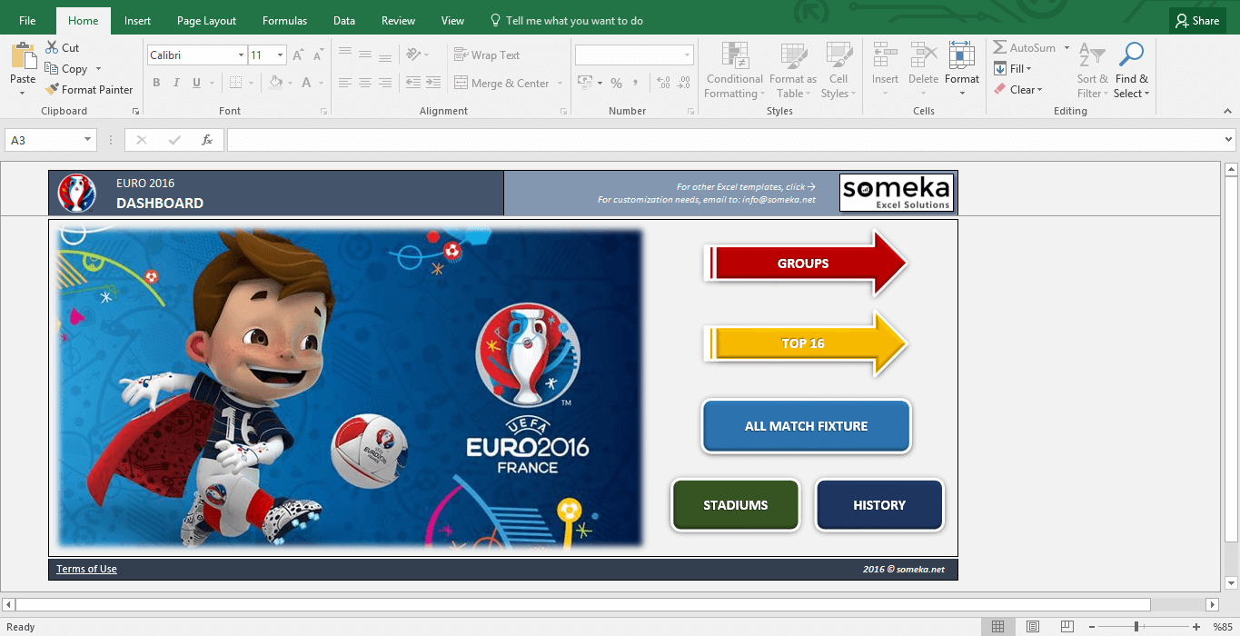Switch to the Page Layout tab
Screen dimensions: 1240x636
[206, 20]
